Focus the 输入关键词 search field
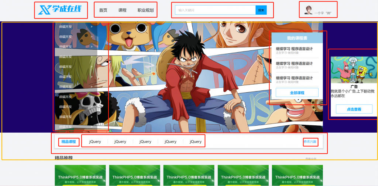 pyautogui.click(x=215, y=10)
